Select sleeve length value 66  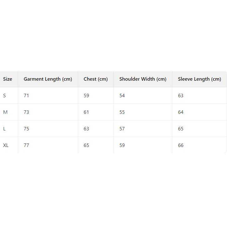pos(181,145)
